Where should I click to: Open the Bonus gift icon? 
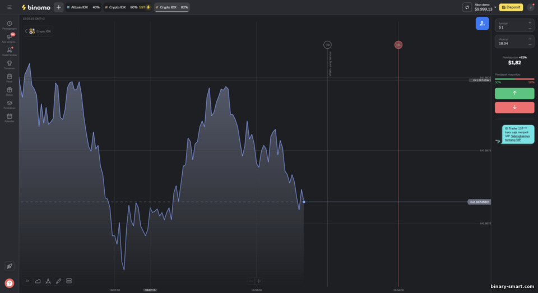(x=10, y=91)
